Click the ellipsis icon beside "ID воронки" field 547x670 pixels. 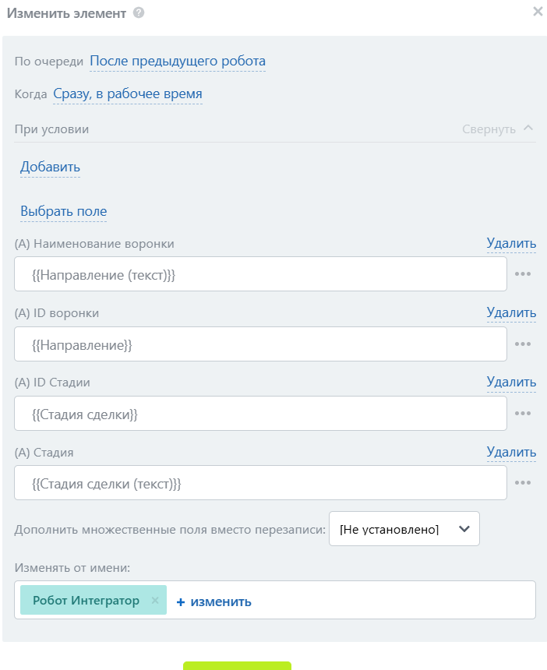point(523,344)
